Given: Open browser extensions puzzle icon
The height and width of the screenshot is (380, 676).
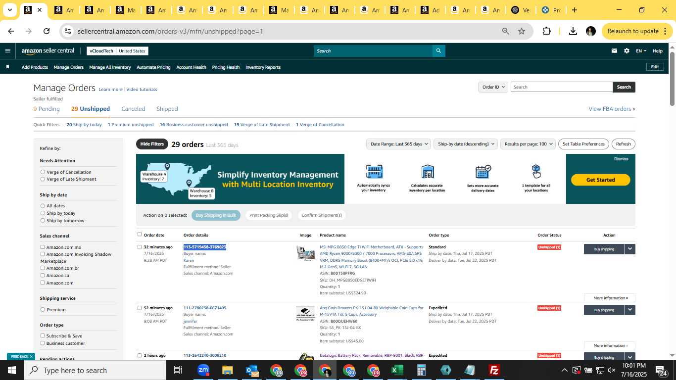Looking at the screenshot, I should (x=546, y=31).
